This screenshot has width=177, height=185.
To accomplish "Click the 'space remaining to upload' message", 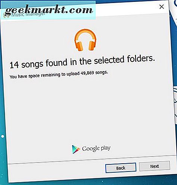I will [x=59, y=75].
